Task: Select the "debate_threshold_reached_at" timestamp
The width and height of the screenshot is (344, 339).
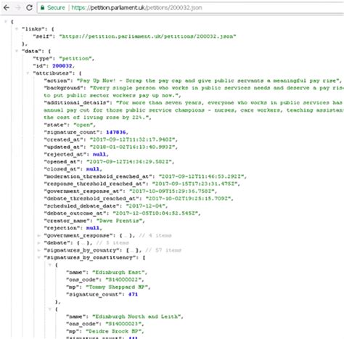Action: coord(189,199)
